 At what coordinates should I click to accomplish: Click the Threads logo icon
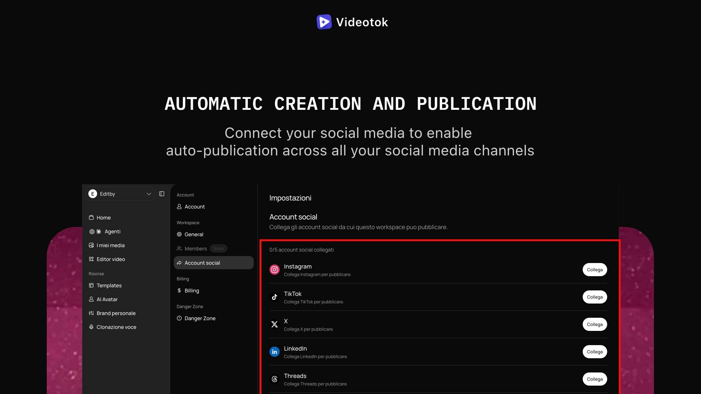tap(275, 379)
